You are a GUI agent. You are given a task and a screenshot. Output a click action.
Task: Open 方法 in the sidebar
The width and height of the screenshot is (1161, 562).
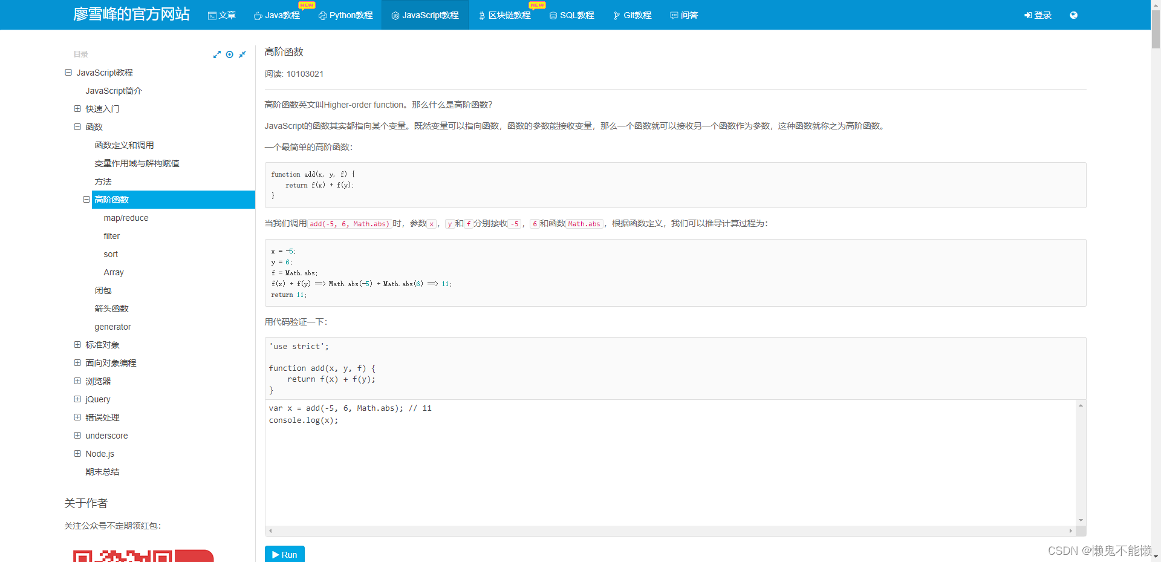[x=103, y=181]
